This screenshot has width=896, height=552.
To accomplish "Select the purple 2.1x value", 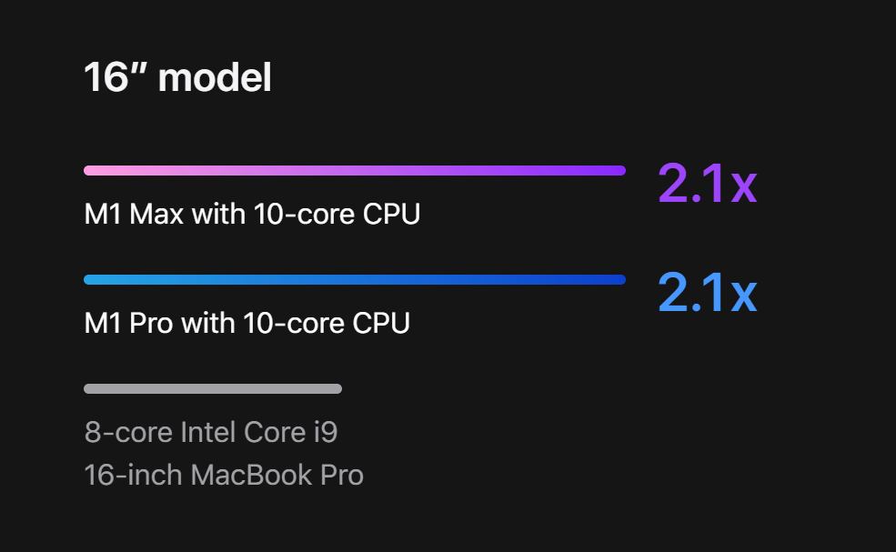I will (x=707, y=185).
